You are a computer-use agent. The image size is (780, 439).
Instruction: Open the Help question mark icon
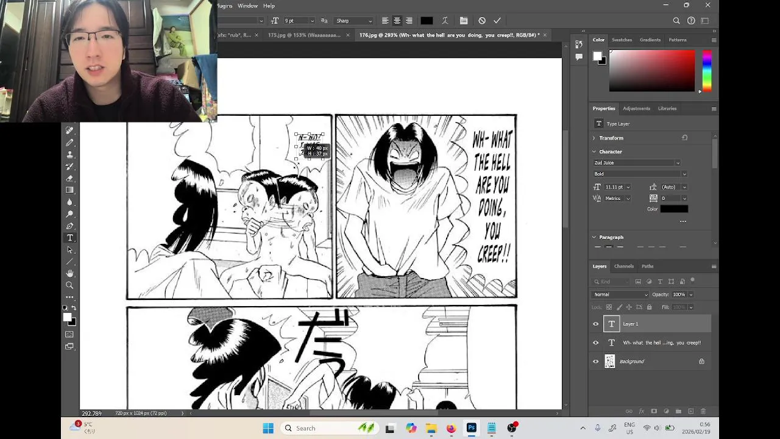pyautogui.click(x=691, y=21)
